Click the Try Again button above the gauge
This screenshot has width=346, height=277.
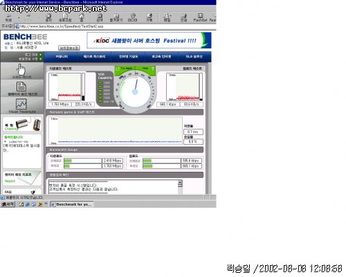point(125,69)
